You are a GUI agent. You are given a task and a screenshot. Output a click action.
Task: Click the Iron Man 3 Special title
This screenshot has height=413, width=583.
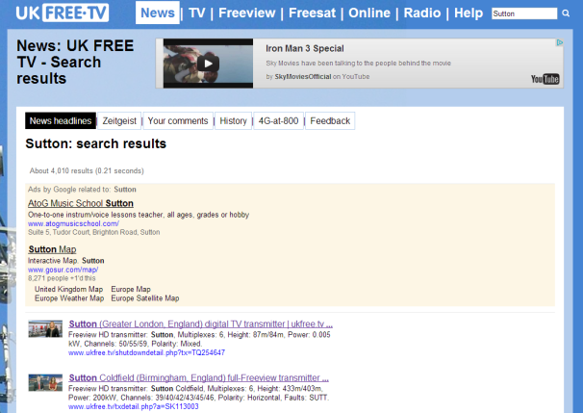[x=305, y=49]
